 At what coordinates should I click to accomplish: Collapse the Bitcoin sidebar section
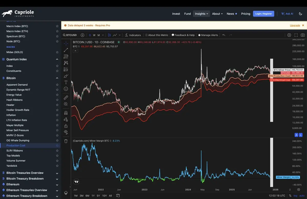(57, 78)
